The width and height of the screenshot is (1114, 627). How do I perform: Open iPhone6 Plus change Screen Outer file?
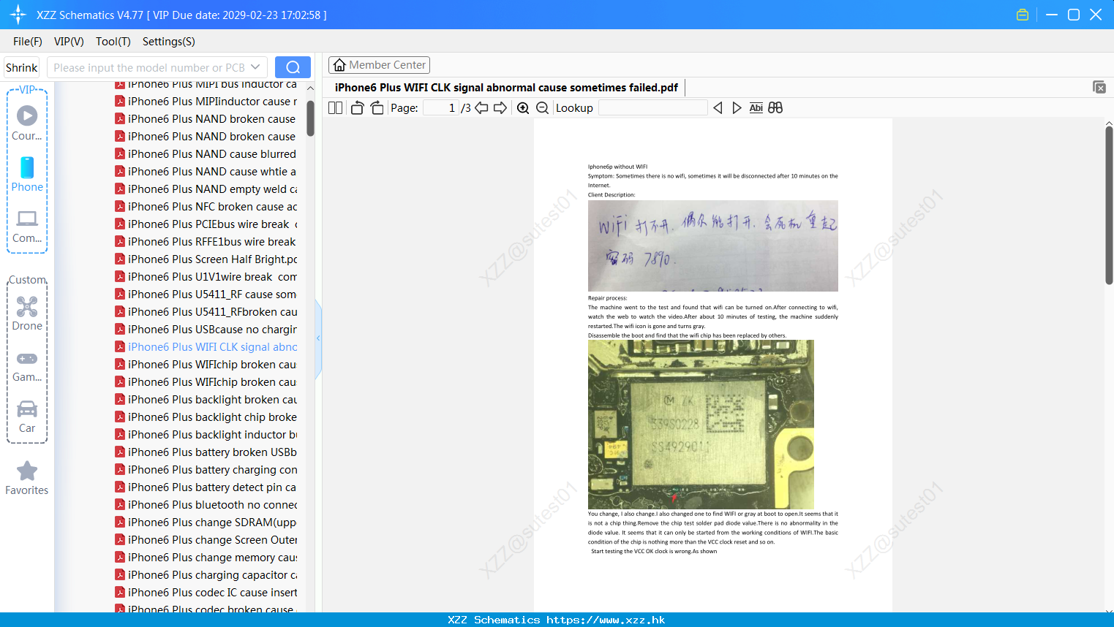pyautogui.click(x=206, y=540)
